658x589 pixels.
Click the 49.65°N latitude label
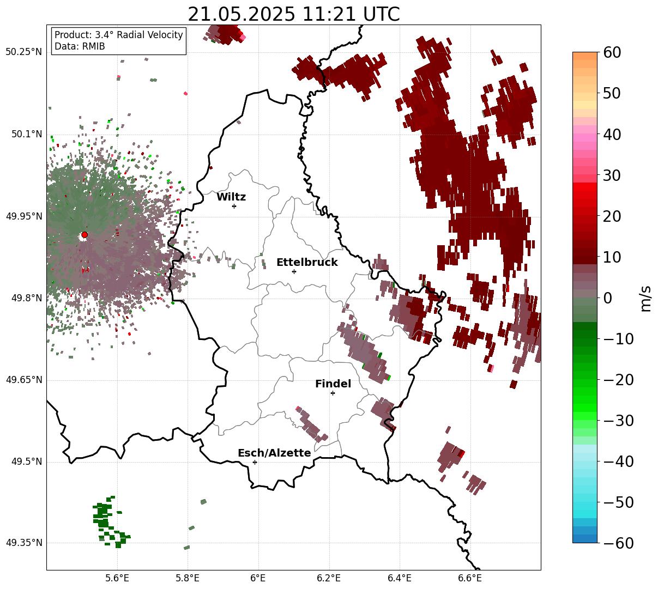click(x=23, y=380)
